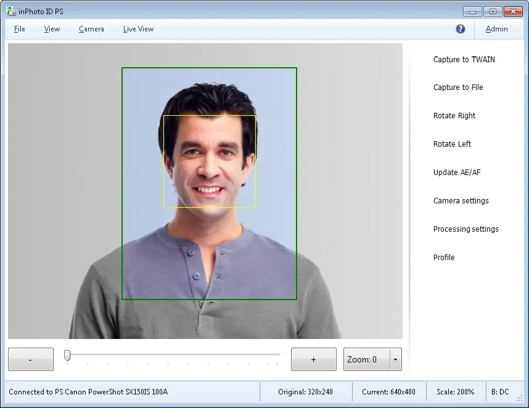Viewport: 529px width, 408px height.
Task: Open the View menu
Action: [x=52, y=29]
